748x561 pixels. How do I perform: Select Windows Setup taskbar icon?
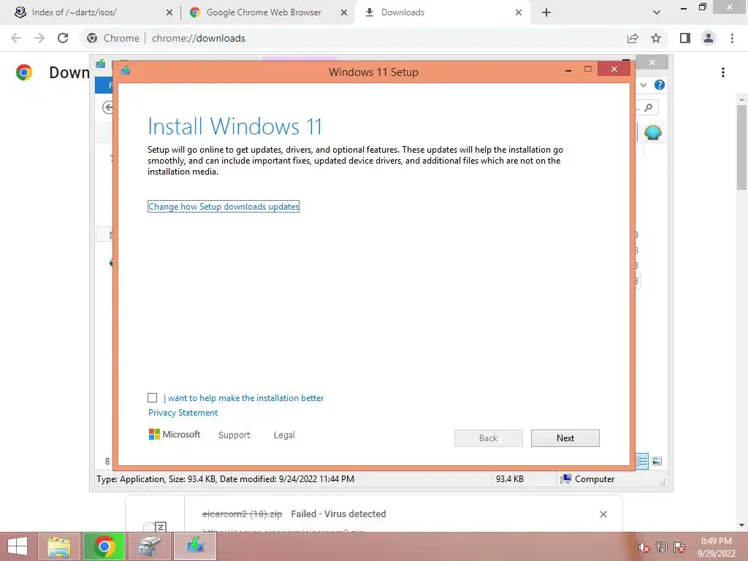point(195,546)
